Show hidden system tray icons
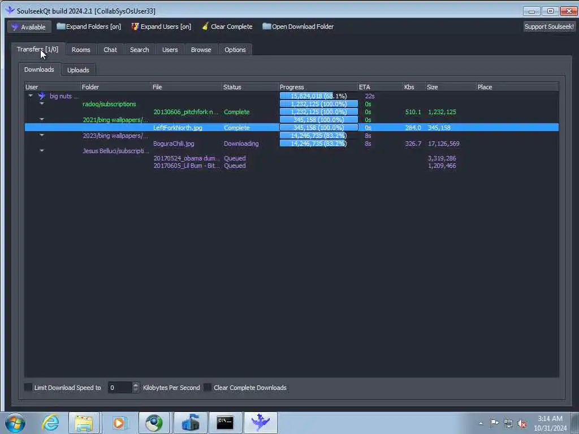The width and height of the screenshot is (579, 434). click(481, 423)
